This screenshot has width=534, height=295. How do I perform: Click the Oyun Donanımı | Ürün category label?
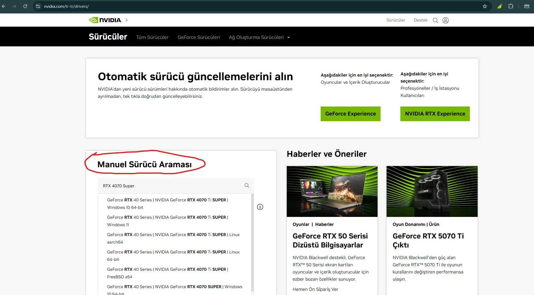416,224
